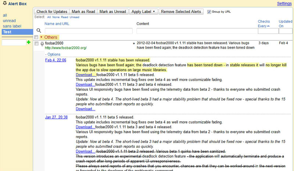Screen dimensions: 294x171
Task: Select All alerts link
Action: (x=49, y=17)
